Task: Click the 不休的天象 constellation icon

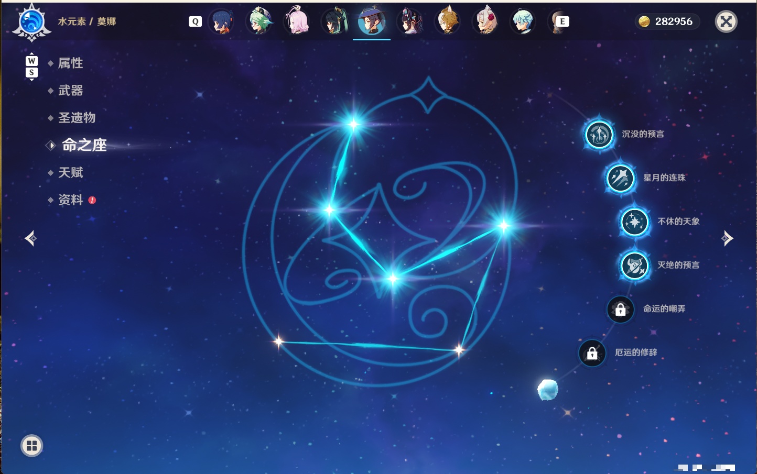Action: pyautogui.click(x=634, y=222)
